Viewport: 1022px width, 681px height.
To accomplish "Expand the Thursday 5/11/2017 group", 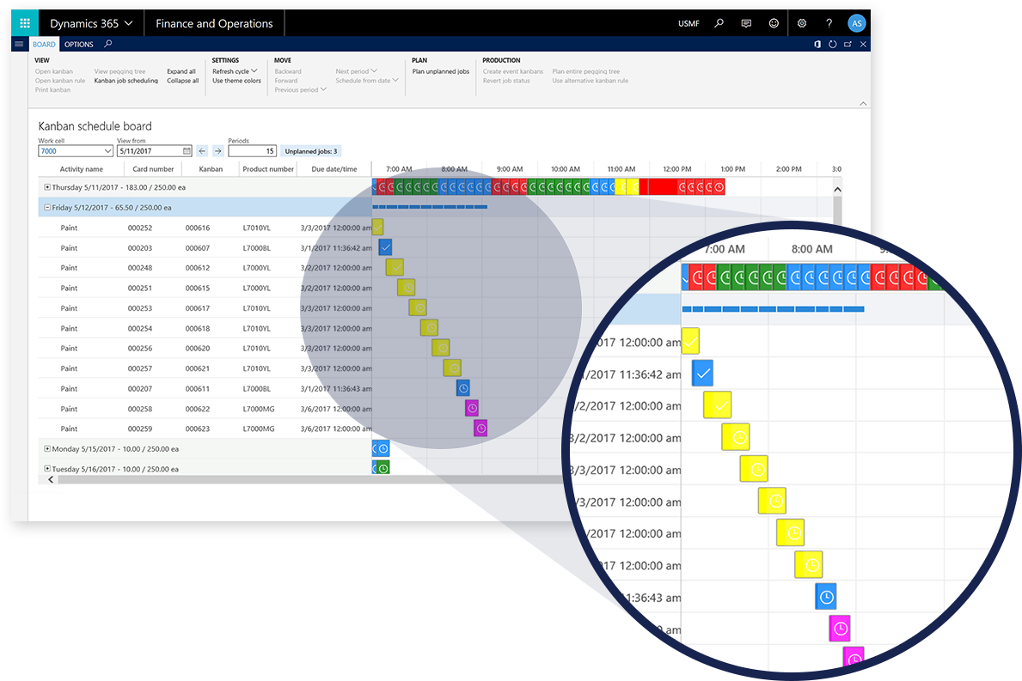I will coord(47,187).
